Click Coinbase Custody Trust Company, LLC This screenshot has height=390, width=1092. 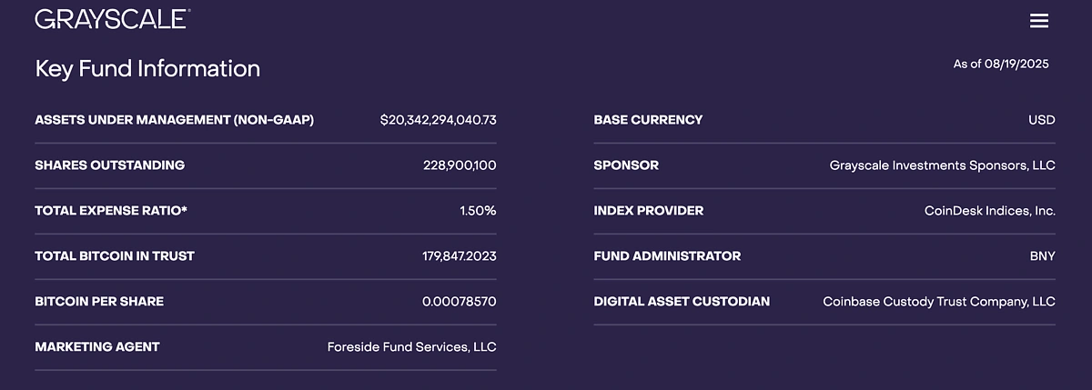click(x=939, y=302)
